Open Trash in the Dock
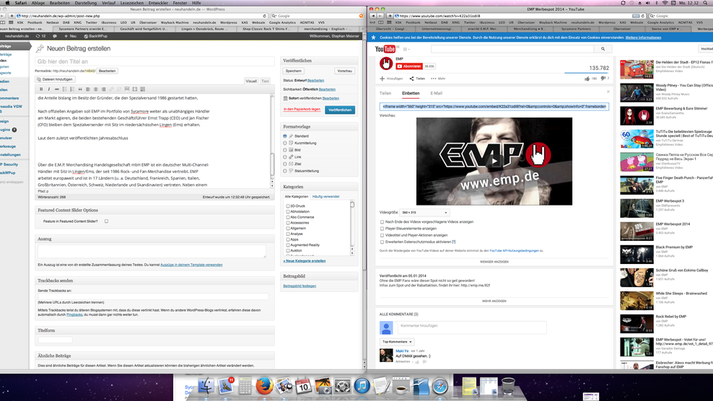The image size is (713, 401). click(x=508, y=387)
